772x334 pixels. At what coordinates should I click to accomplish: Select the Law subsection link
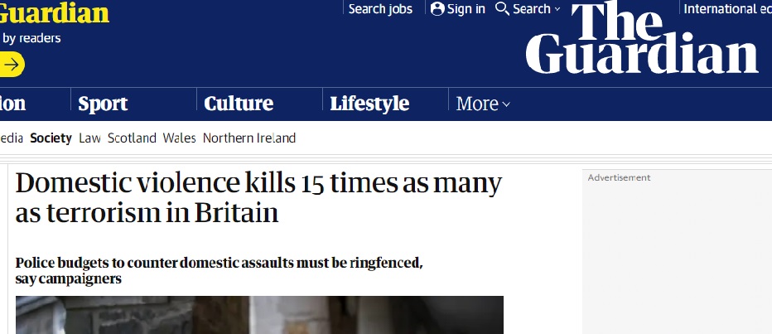(x=89, y=138)
